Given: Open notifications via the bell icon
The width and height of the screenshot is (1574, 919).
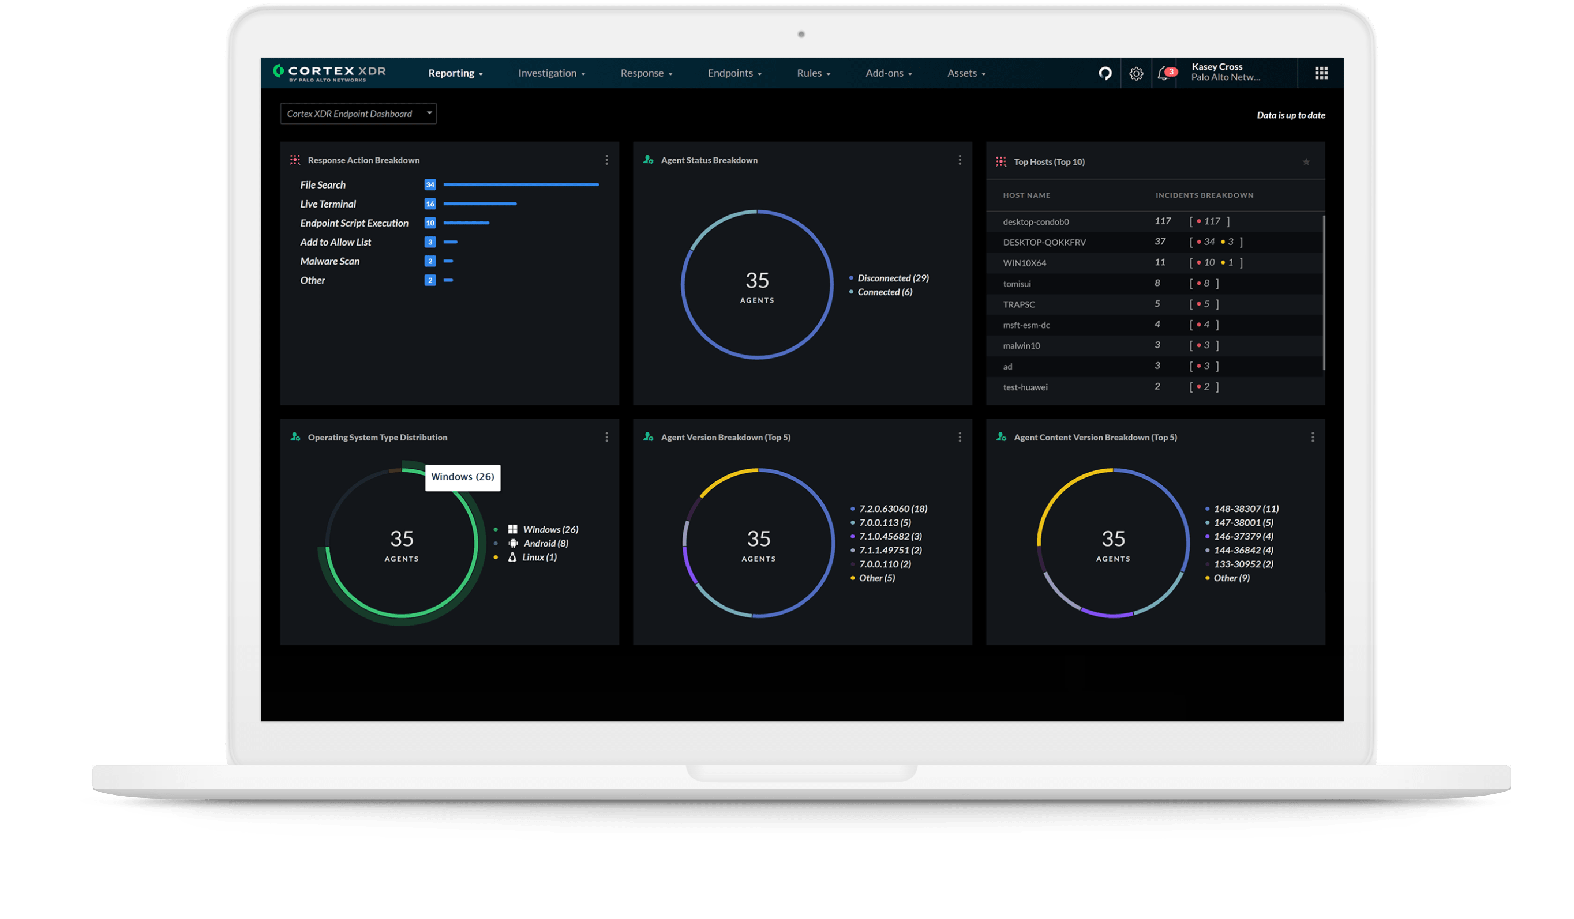Looking at the screenshot, I should [x=1164, y=73].
